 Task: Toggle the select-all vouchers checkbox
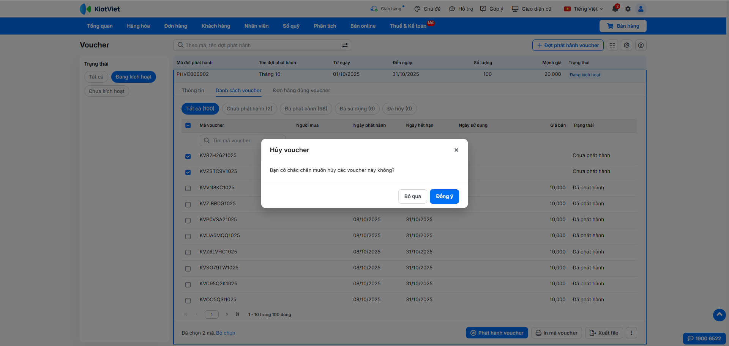(188, 125)
